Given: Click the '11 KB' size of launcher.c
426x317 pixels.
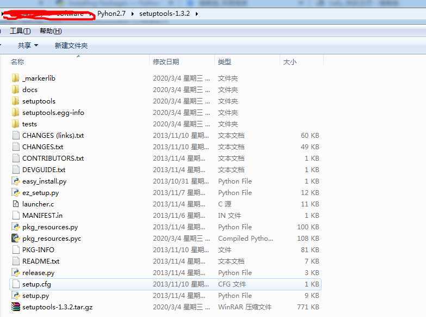Looking at the screenshot, I should click(310, 204).
